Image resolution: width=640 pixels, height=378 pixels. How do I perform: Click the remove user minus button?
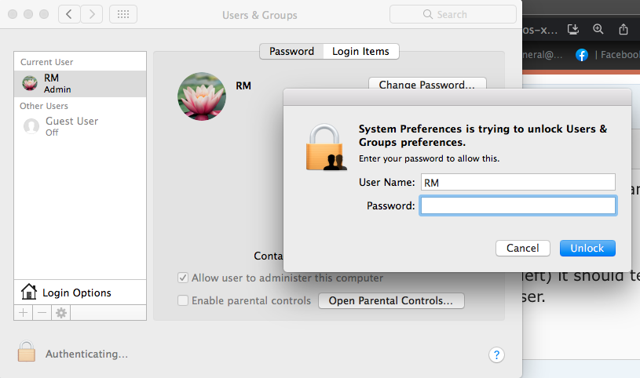coord(42,312)
